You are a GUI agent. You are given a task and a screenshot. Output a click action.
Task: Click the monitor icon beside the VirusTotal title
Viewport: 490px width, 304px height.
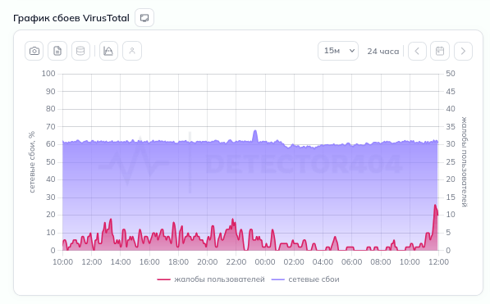[x=144, y=18]
